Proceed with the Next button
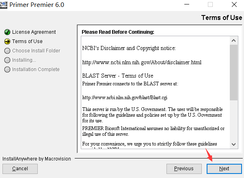 coord(224,169)
